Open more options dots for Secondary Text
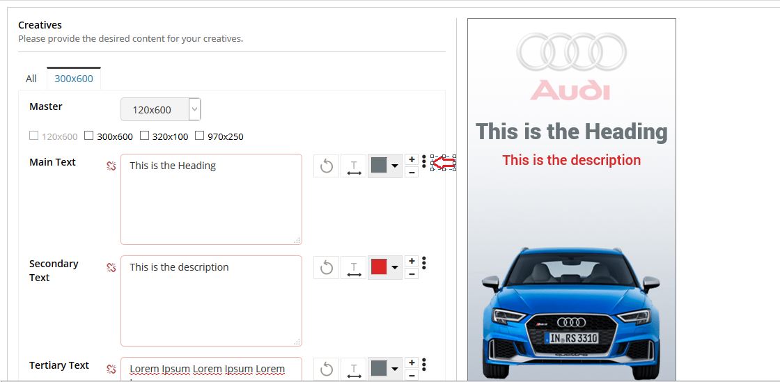 pos(424,263)
